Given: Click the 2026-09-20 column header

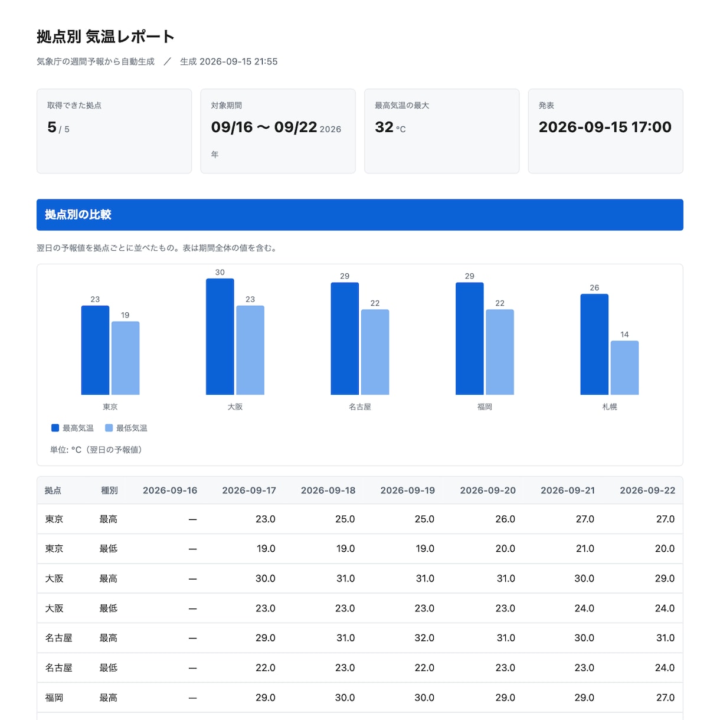Looking at the screenshot, I should click(488, 490).
